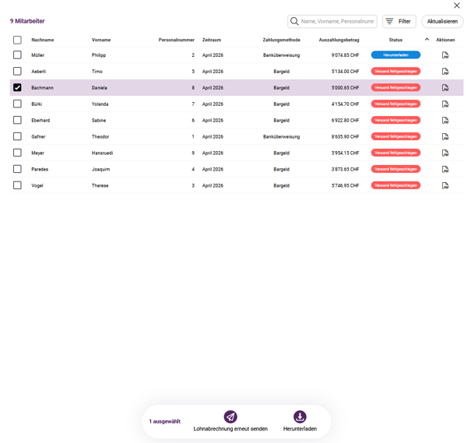Toggle Status column sort arrow
Viewport: 471px width, 443px height.
tap(427, 40)
